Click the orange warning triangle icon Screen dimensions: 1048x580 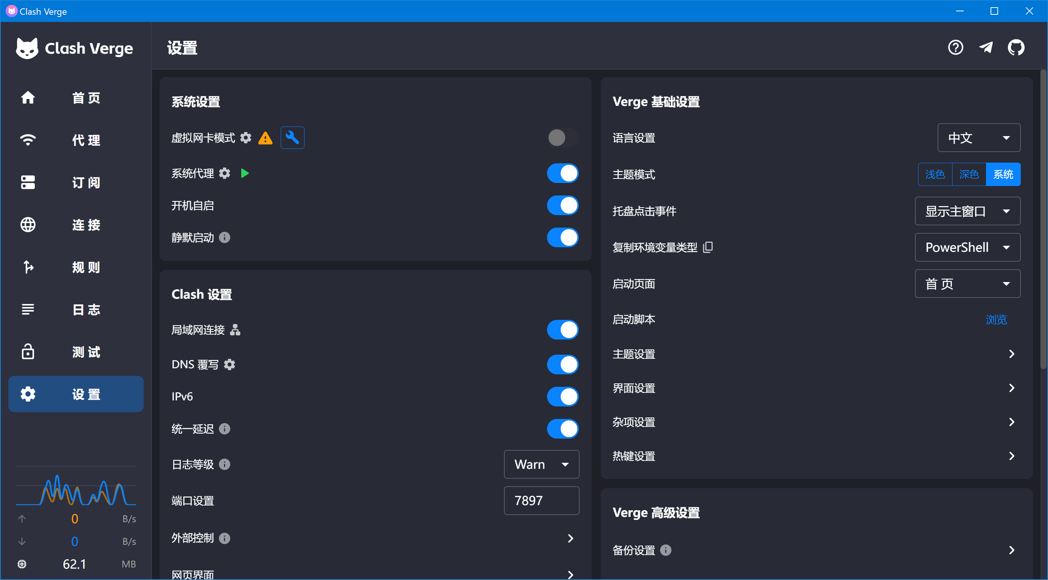[265, 138]
